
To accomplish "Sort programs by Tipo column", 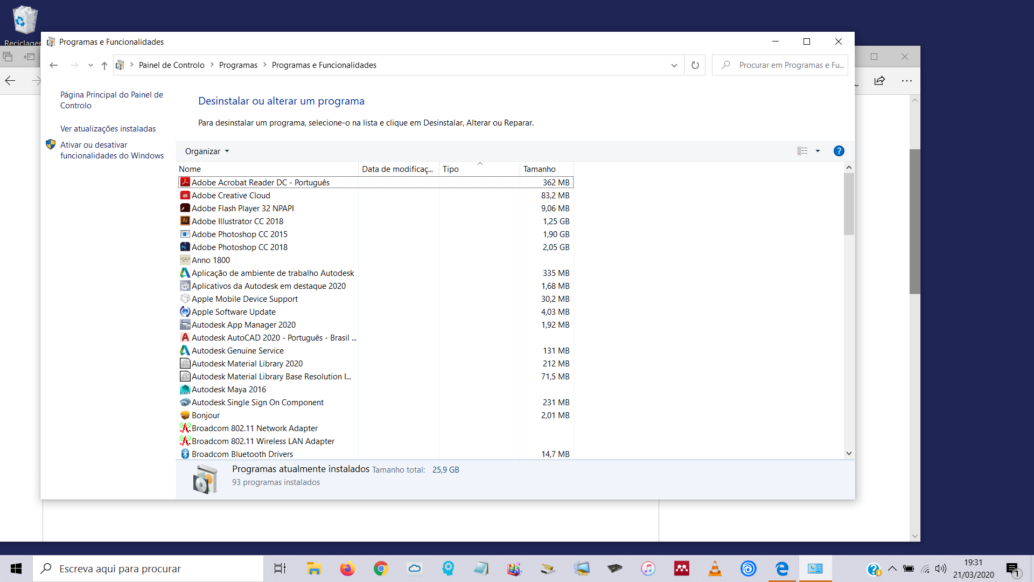I will pyautogui.click(x=479, y=169).
